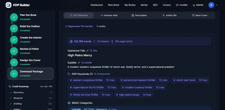Copy All Keywords

(102, 74)
